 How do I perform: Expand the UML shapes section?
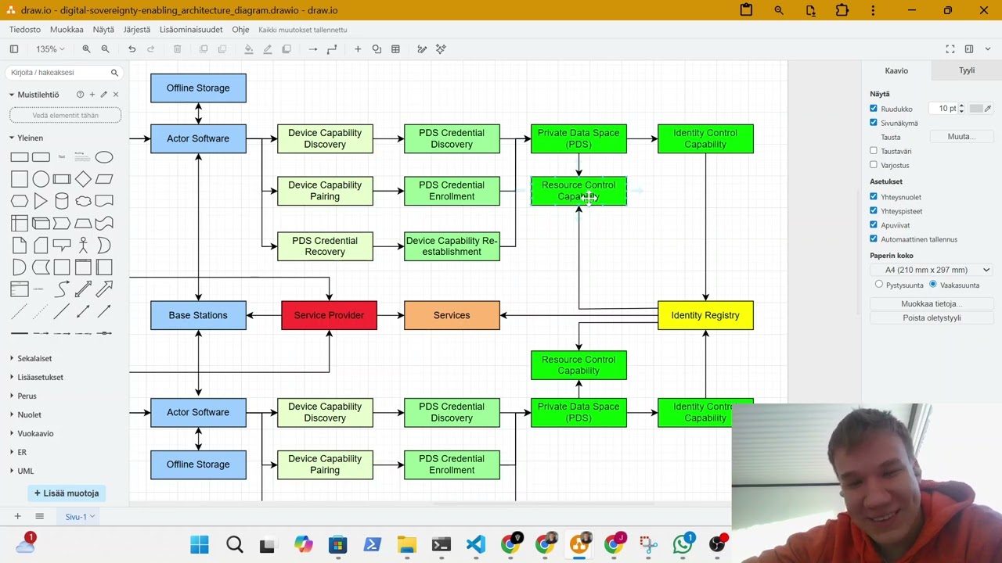coord(25,471)
